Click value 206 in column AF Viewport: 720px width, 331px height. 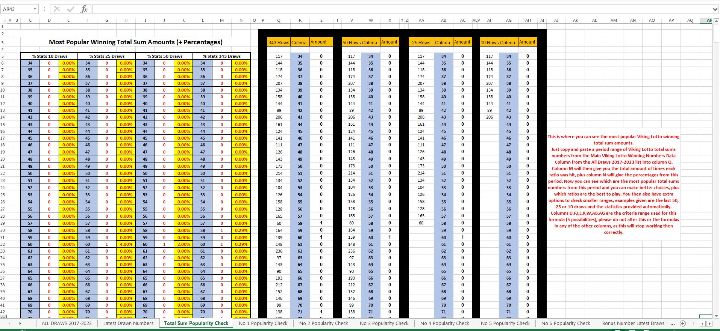click(x=489, y=117)
